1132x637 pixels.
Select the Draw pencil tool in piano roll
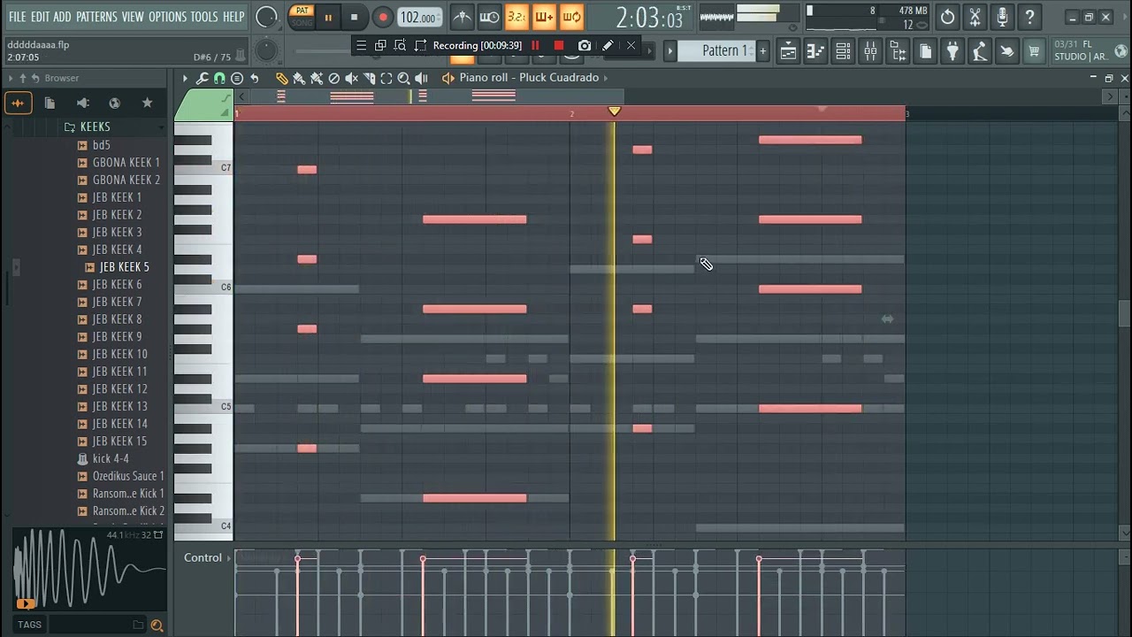coord(282,79)
